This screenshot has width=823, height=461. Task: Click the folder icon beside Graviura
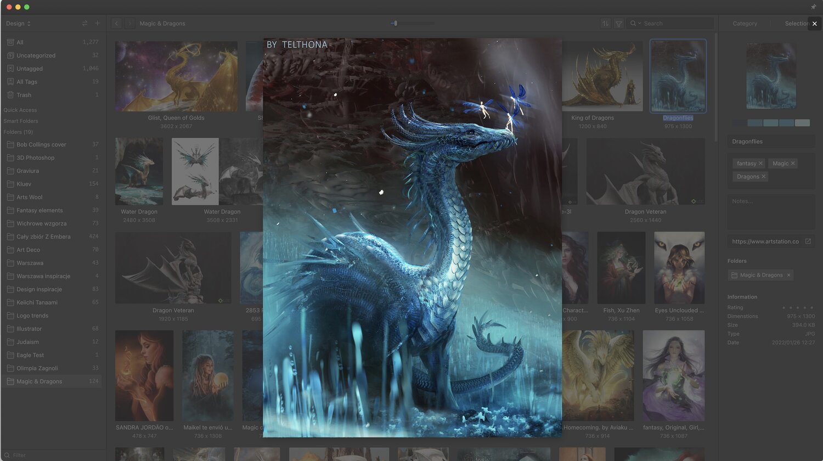10,171
